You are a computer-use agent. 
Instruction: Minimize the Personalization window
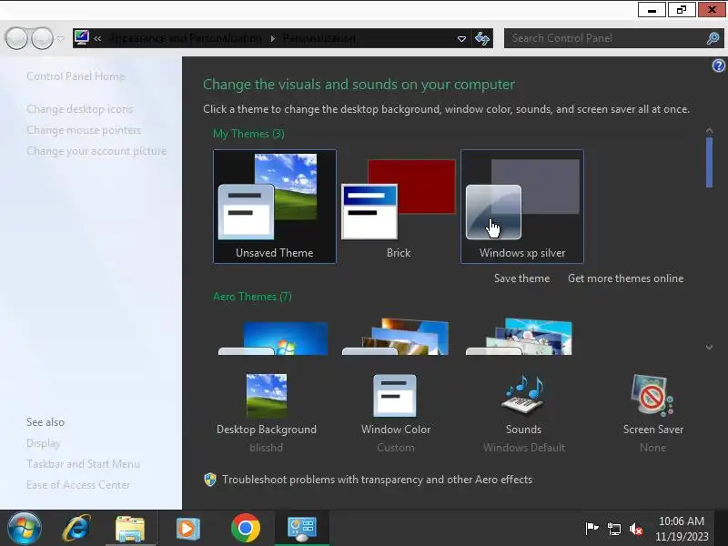(652, 10)
